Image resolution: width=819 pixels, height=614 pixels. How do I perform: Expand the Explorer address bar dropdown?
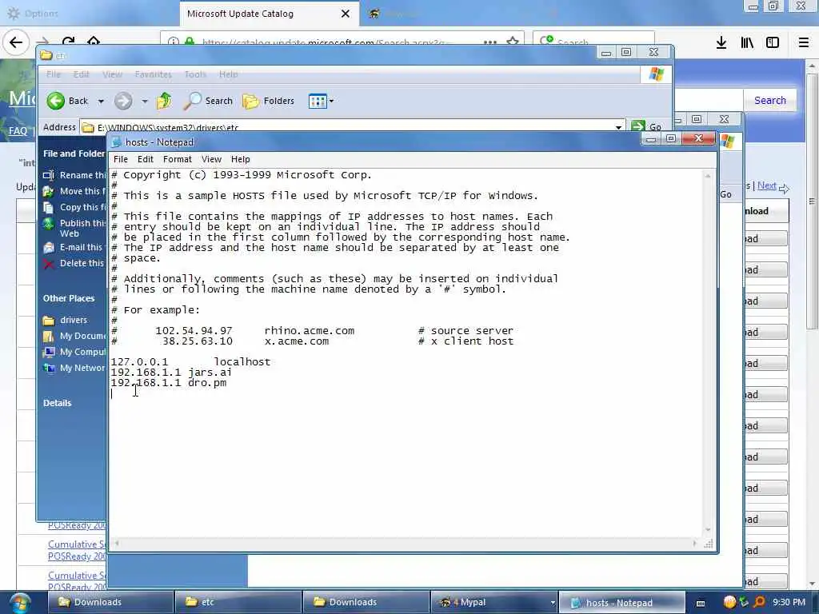click(618, 127)
